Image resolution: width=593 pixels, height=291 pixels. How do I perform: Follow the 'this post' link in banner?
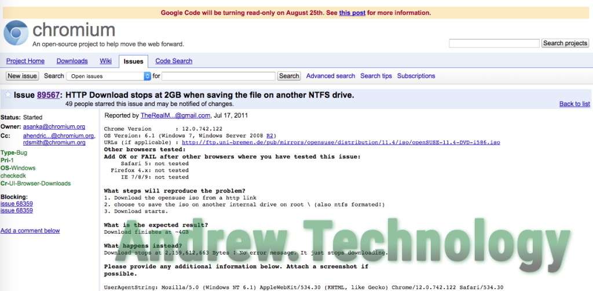click(352, 13)
